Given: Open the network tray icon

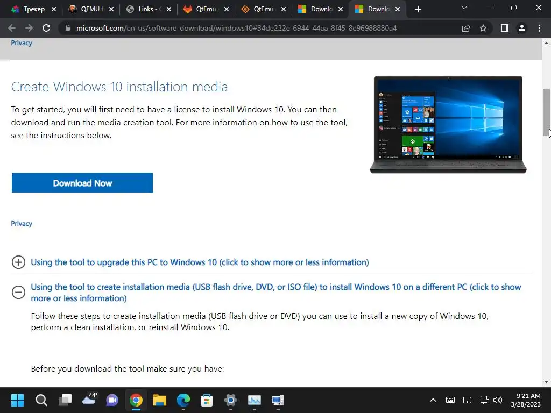Looking at the screenshot, I should tap(485, 400).
